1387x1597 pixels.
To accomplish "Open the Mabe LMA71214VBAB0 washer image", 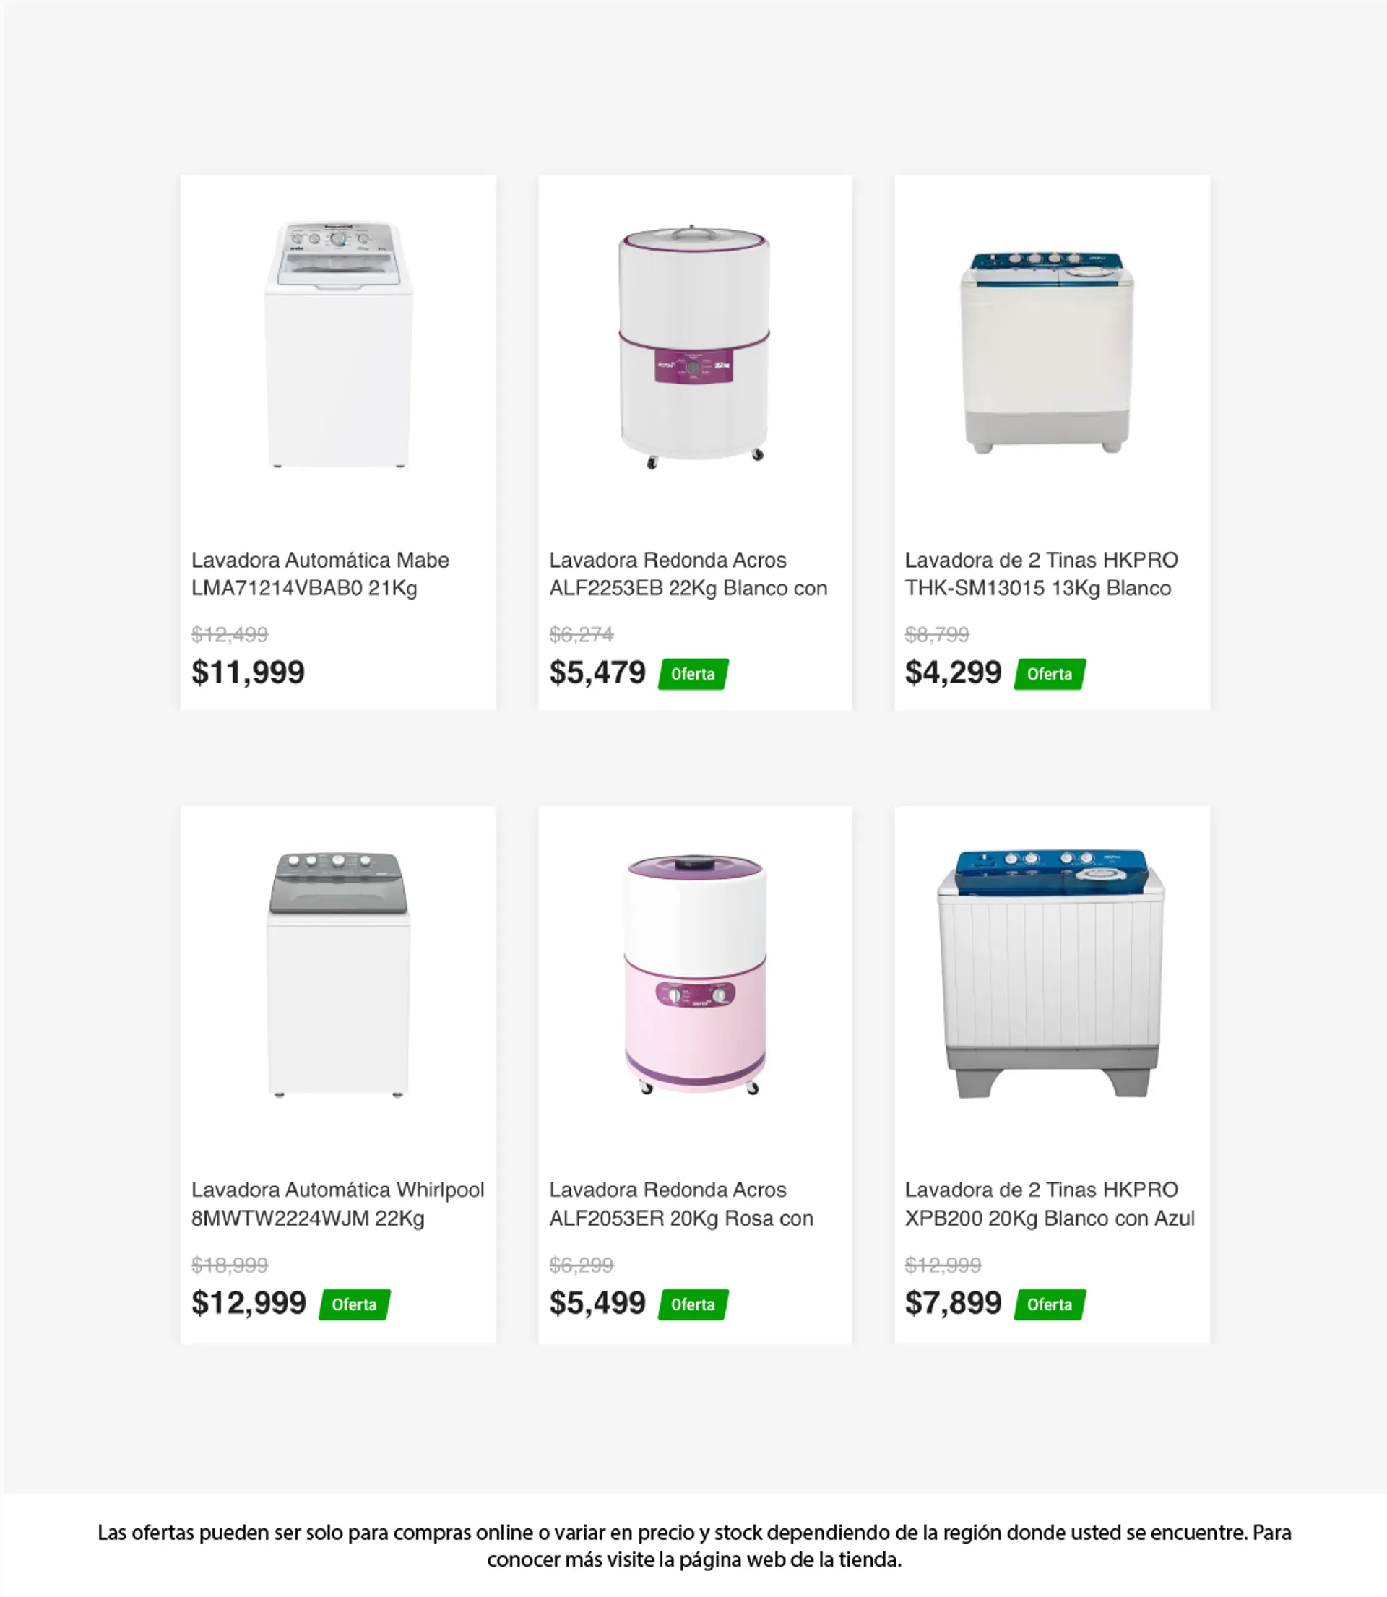I will (x=338, y=345).
